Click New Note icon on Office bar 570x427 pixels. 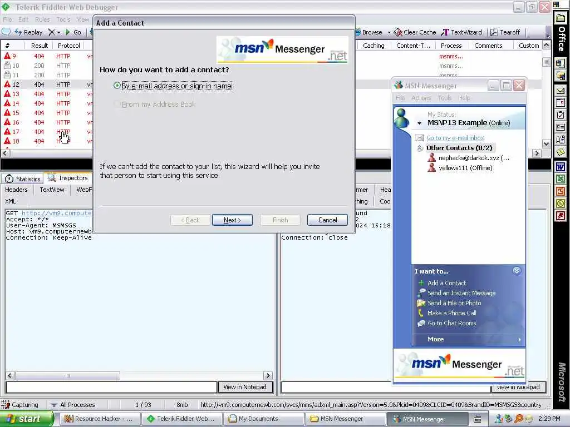tap(560, 151)
